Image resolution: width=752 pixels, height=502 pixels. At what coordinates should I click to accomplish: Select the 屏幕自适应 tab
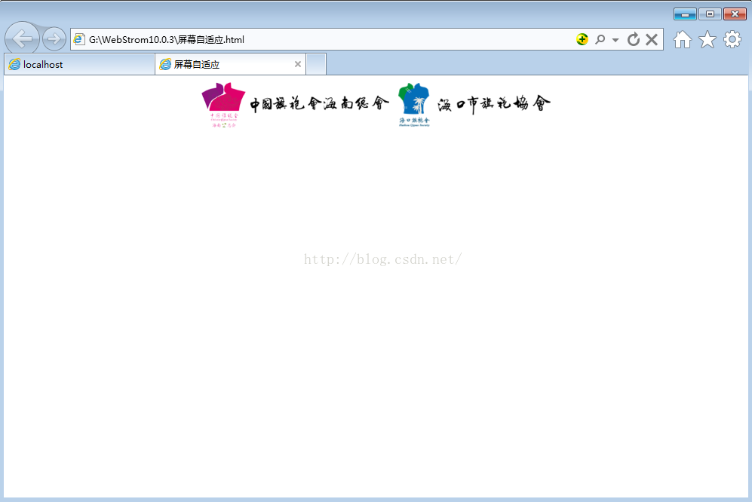(x=230, y=64)
